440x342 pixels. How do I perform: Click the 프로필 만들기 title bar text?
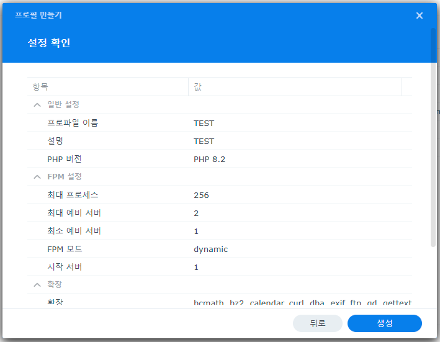[38, 14]
